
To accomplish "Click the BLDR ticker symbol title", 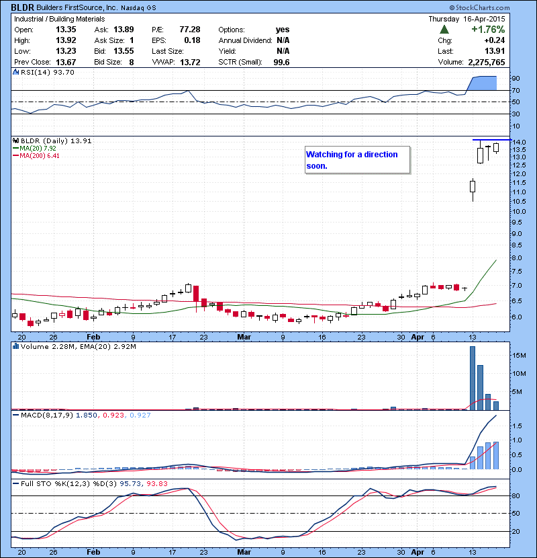I will [x=22, y=7].
